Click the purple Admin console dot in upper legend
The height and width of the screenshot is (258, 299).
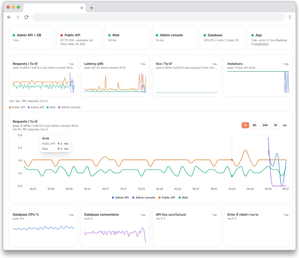coord(59,107)
